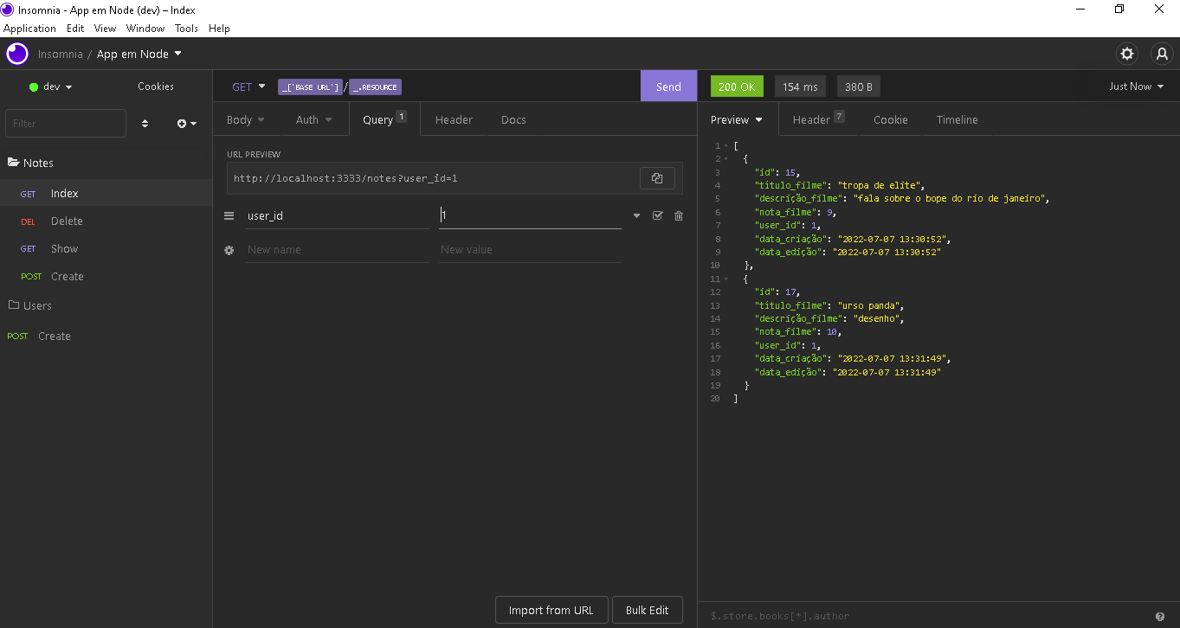Expand the Users folder

click(30, 305)
